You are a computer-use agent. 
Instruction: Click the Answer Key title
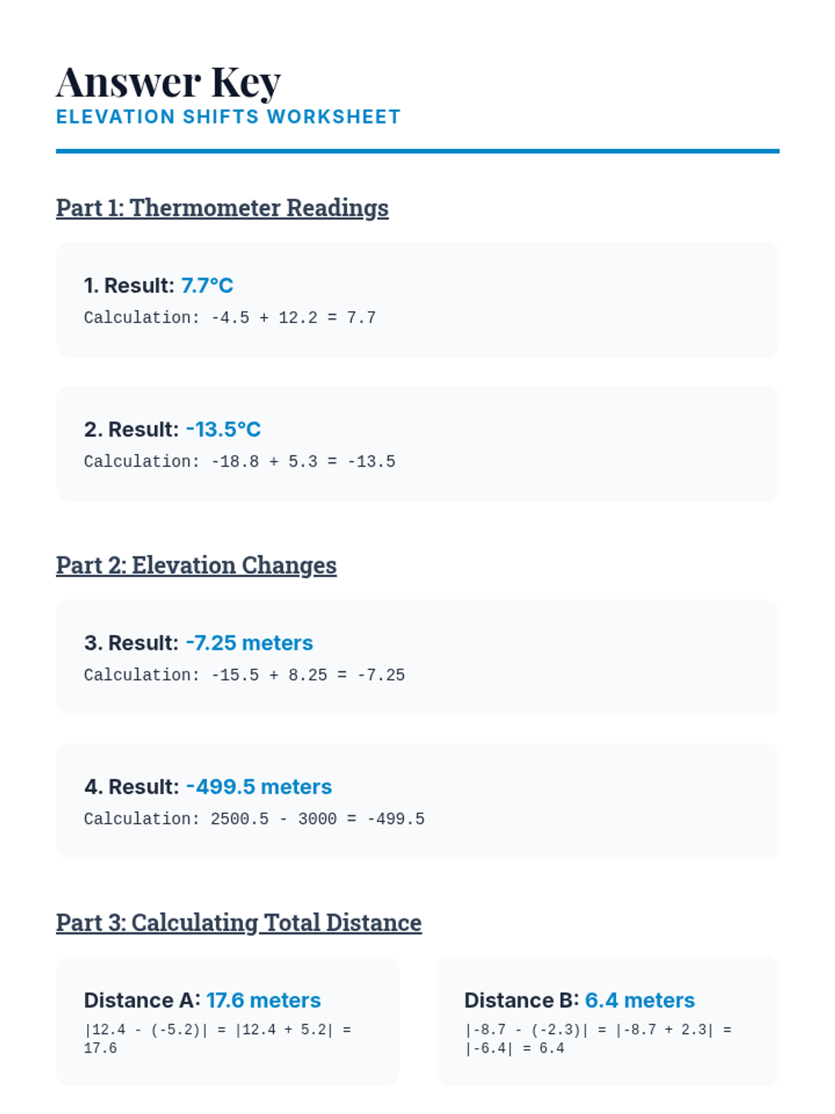[x=168, y=82]
